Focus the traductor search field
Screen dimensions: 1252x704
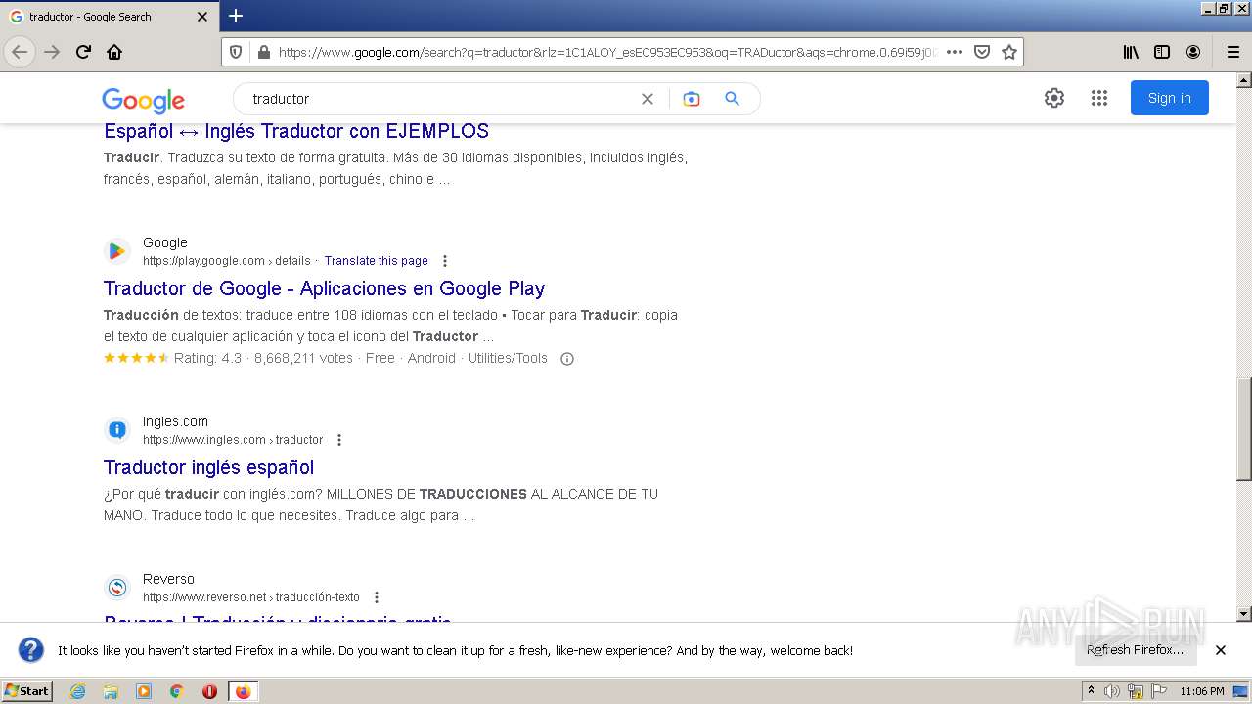pos(440,99)
